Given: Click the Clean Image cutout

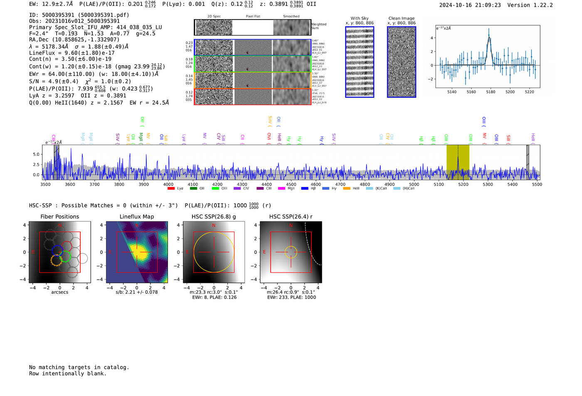Looking at the screenshot, I should [402, 62].
